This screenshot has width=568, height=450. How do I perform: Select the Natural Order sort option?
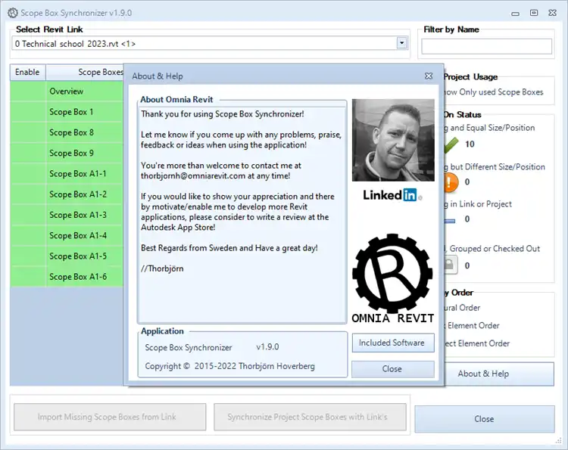pos(463,308)
